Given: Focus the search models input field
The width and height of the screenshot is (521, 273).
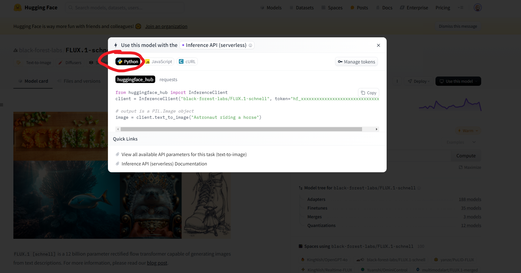Looking at the screenshot, I should coord(125,7).
